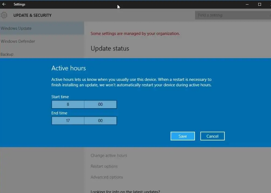271x193 pixels.
Task: Save the active hours settings
Action: click(183, 136)
